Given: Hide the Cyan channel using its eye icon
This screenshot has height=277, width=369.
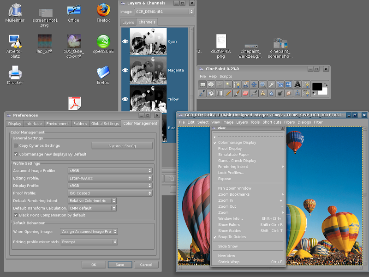Looking at the screenshot, I should click(x=125, y=42).
